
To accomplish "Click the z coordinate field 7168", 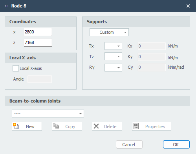I will point(38,42).
